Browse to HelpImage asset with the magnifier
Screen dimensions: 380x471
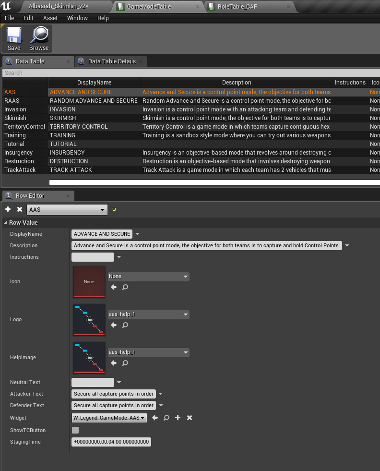pyautogui.click(x=125, y=363)
